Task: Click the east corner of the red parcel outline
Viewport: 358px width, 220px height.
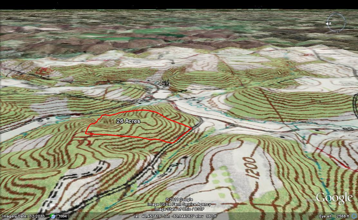Action: coord(192,128)
